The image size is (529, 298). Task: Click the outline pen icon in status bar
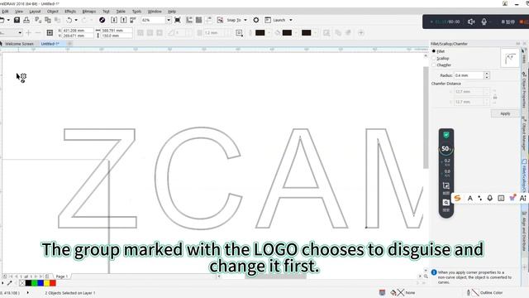pos(469,292)
